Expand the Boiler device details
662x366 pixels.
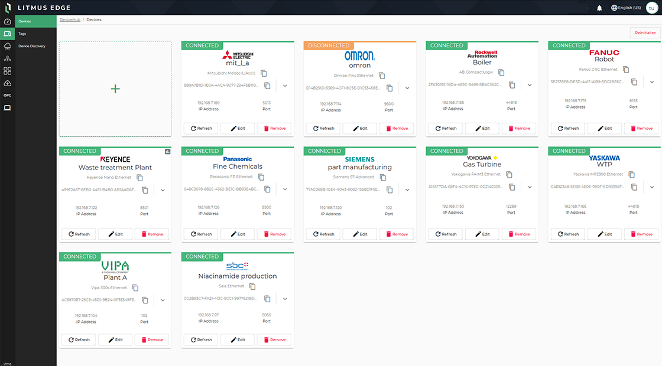tap(530, 85)
